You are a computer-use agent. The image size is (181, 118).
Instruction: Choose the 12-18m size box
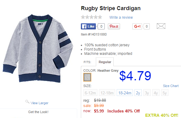tap(107, 93)
